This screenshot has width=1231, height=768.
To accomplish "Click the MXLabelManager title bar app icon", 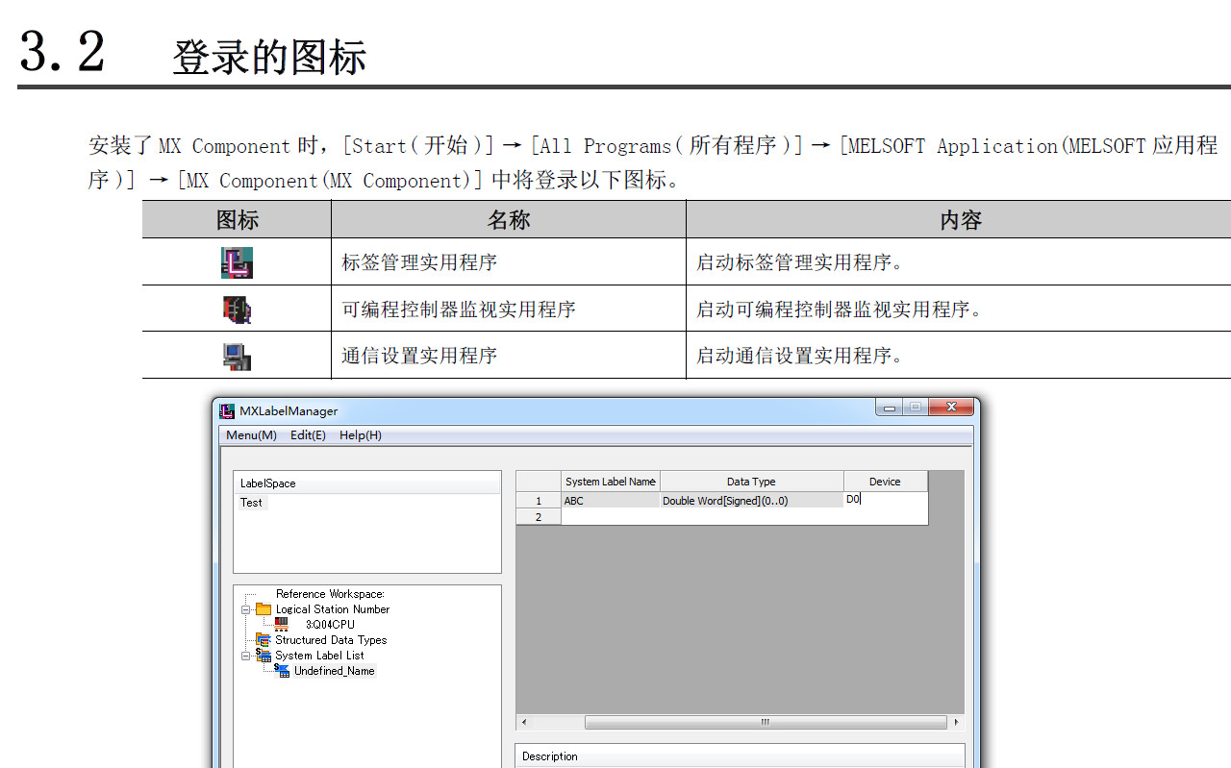I will coord(227,411).
